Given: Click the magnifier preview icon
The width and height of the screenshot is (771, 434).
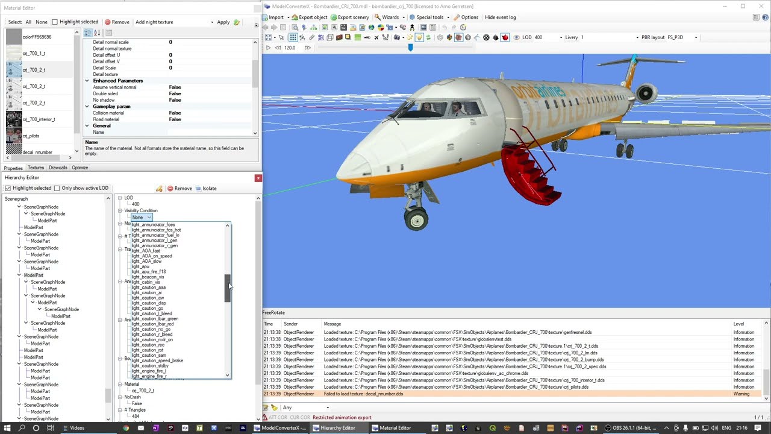Looking at the screenshot, I should 295,27.
